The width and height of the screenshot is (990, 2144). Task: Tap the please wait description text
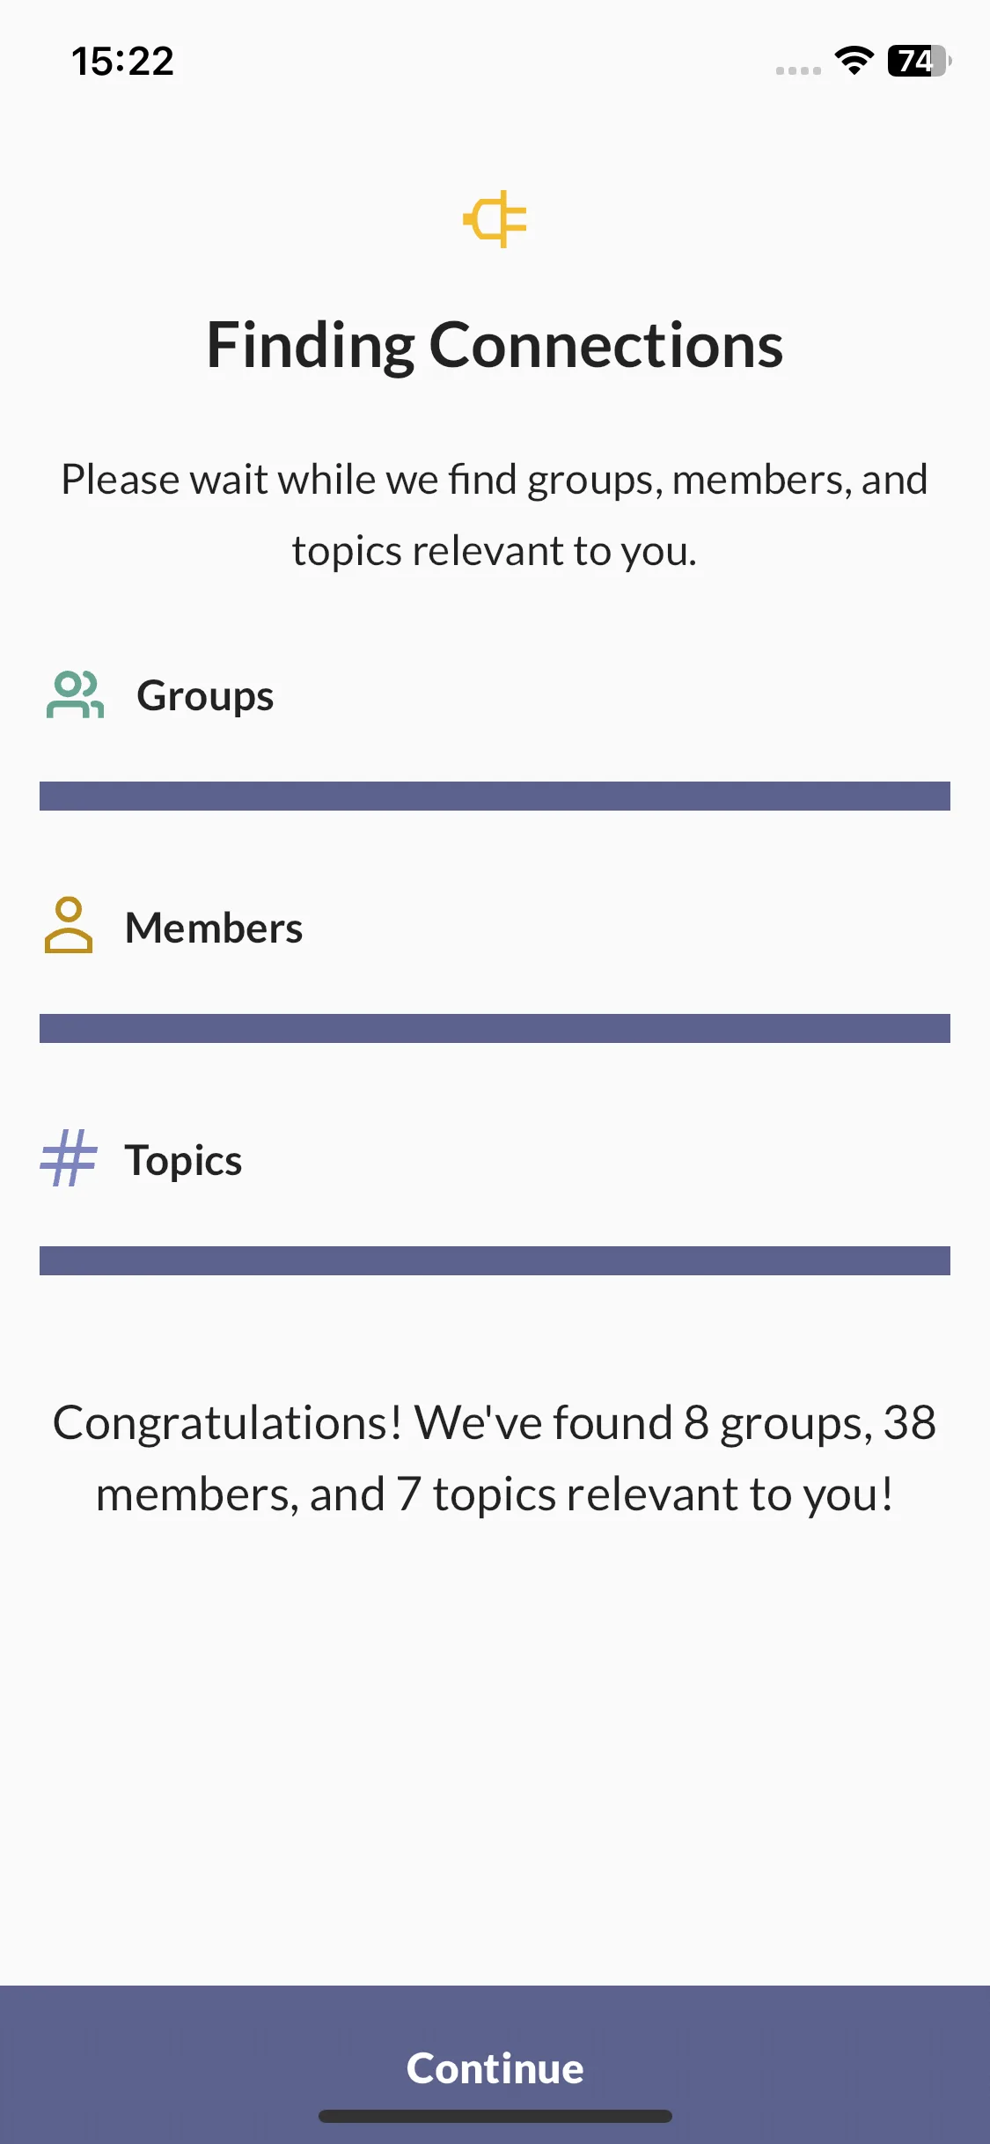click(x=495, y=515)
